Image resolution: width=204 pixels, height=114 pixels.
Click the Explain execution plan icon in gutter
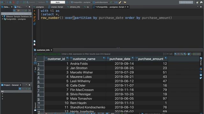point(35,20)
